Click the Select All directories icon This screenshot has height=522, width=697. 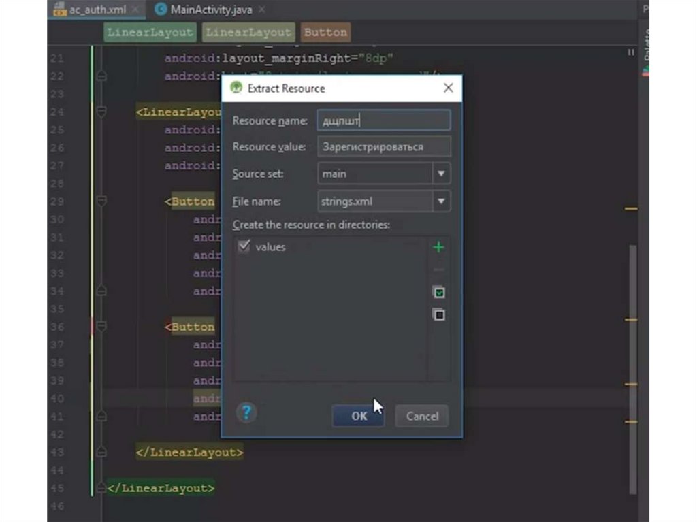coord(439,292)
